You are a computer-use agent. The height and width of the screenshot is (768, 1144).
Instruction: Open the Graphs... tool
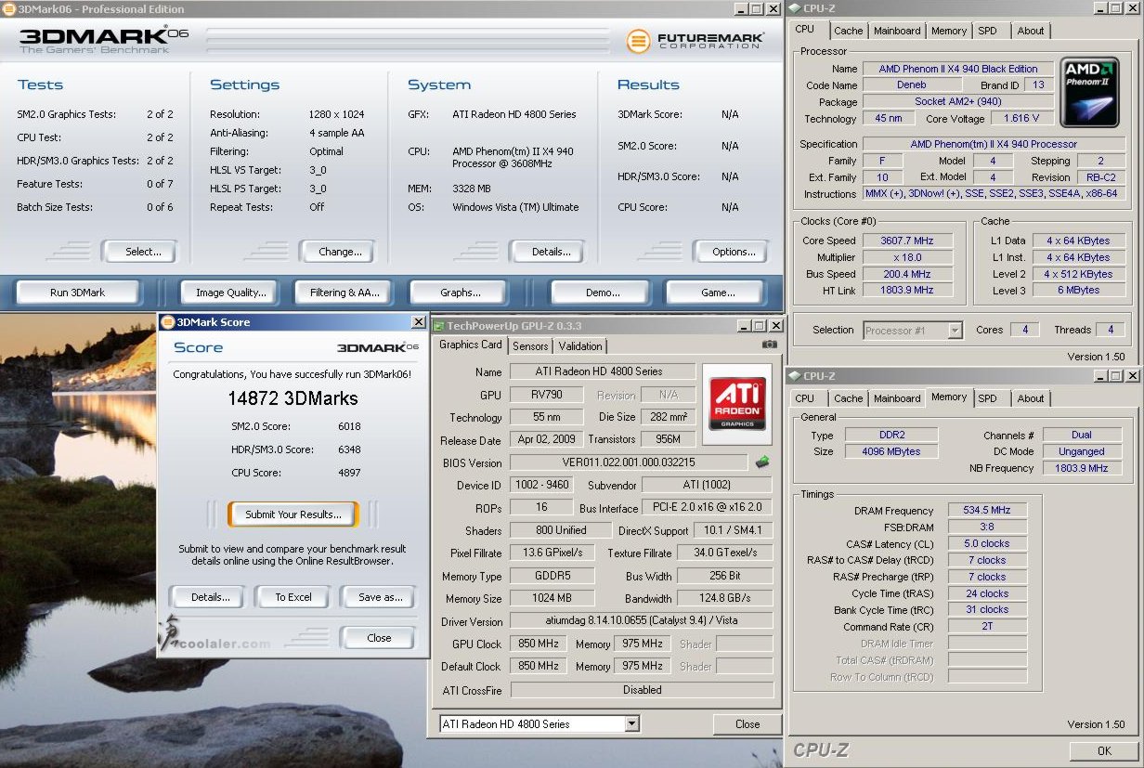click(x=461, y=293)
